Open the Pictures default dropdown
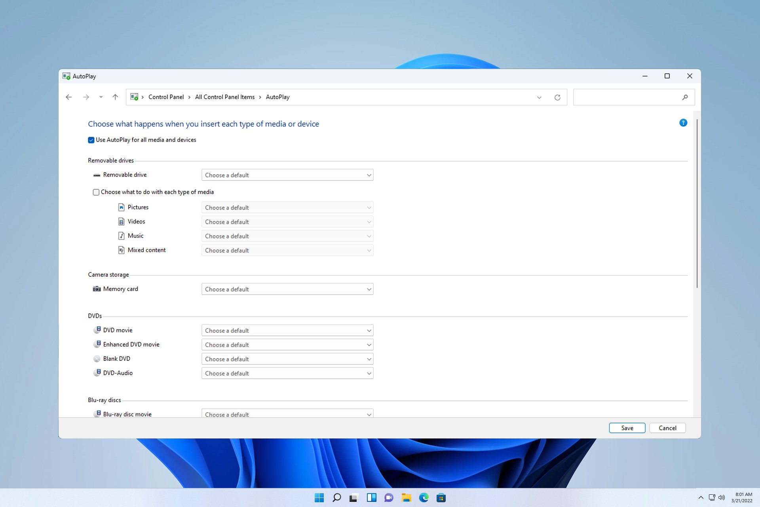The image size is (760, 507). [x=287, y=208]
